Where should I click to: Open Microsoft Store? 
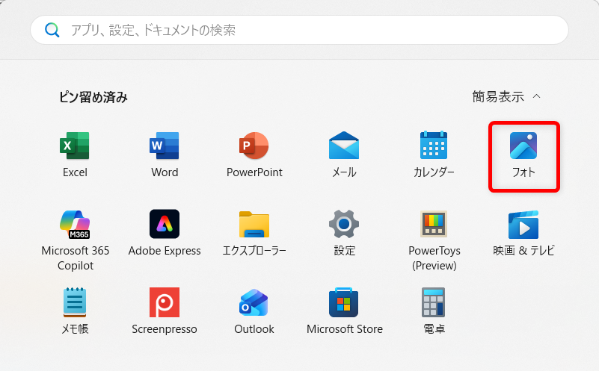[344, 311]
